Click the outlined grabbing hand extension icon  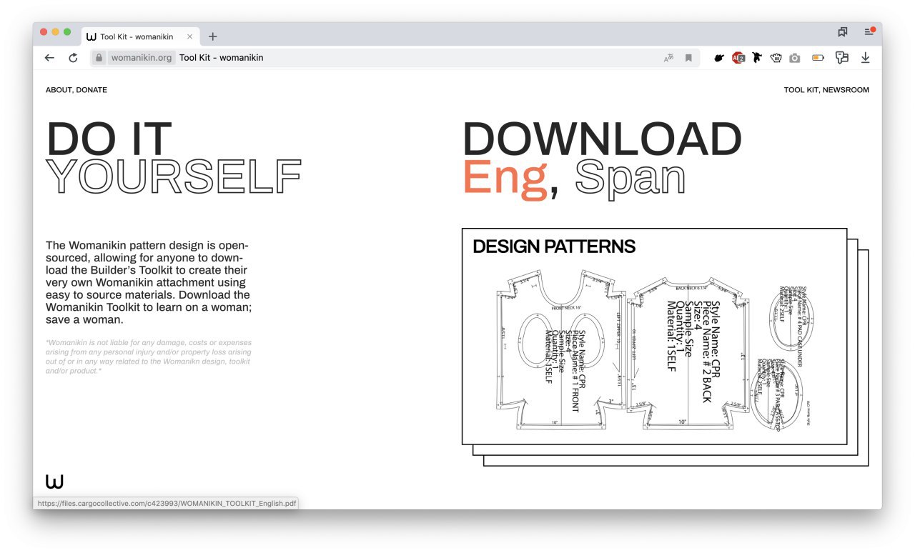click(776, 58)
